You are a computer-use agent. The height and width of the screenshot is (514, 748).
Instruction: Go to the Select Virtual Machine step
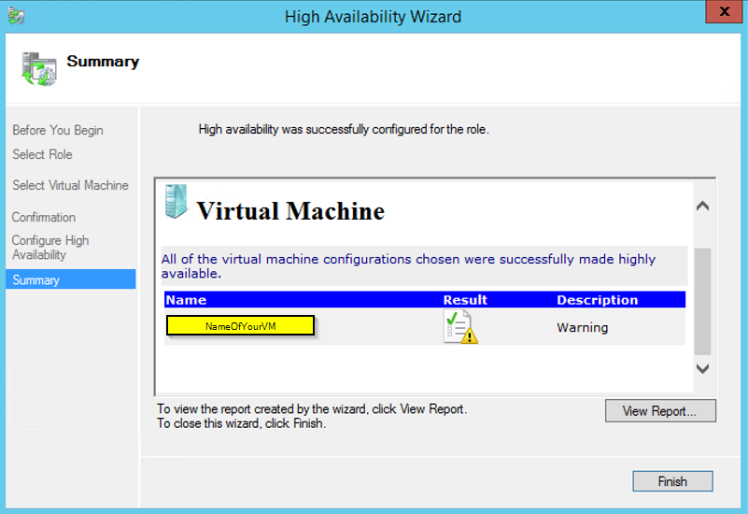70,185
